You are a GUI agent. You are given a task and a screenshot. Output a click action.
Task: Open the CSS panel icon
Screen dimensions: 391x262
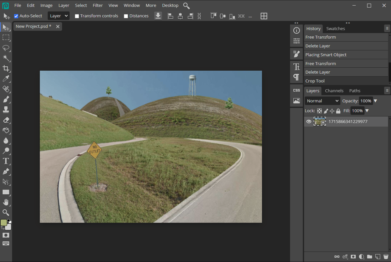pyautogui.click(x=297, y=90)
